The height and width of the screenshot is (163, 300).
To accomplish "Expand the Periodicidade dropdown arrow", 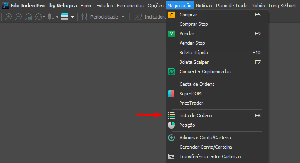I will [x=123, y=17].
